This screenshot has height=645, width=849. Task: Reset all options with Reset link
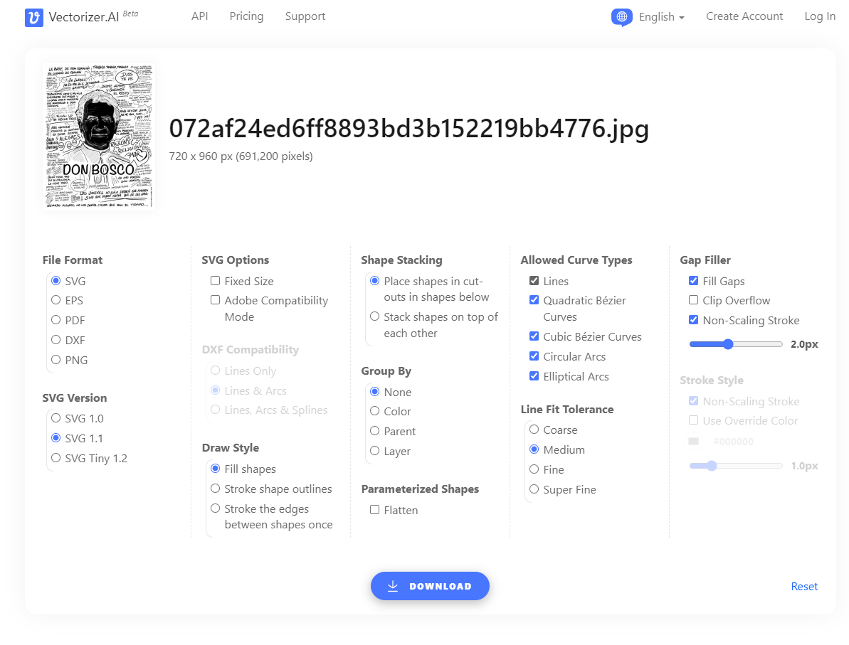[804, 587]
